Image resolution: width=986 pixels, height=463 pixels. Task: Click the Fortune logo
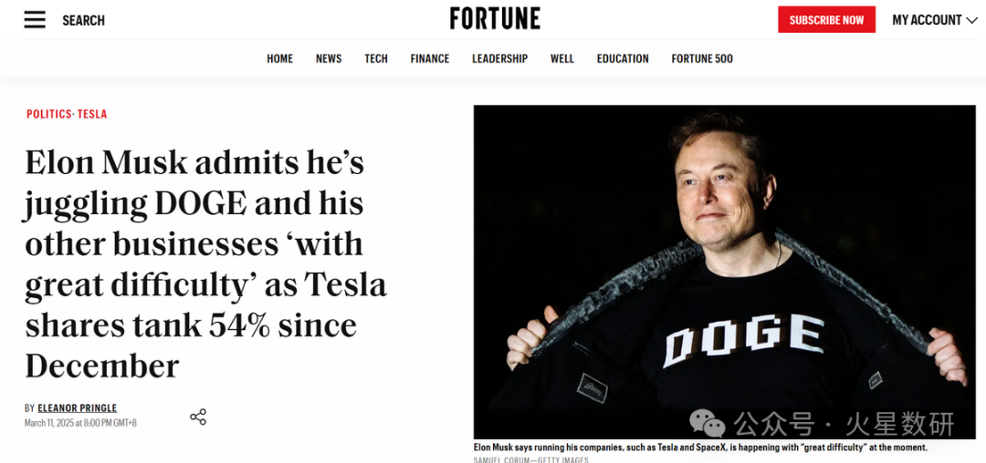495,19
